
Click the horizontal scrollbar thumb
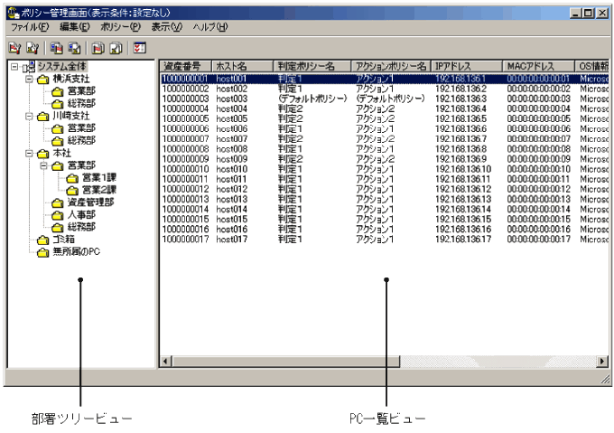(285, 362)
